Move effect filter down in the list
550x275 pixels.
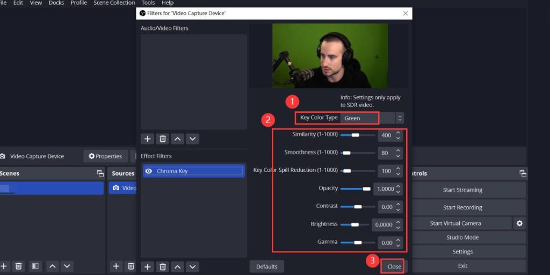192,266
